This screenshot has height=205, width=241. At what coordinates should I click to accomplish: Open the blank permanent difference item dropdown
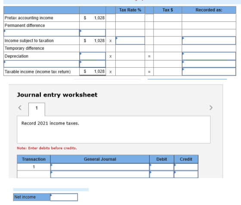(x=41, y=33)
